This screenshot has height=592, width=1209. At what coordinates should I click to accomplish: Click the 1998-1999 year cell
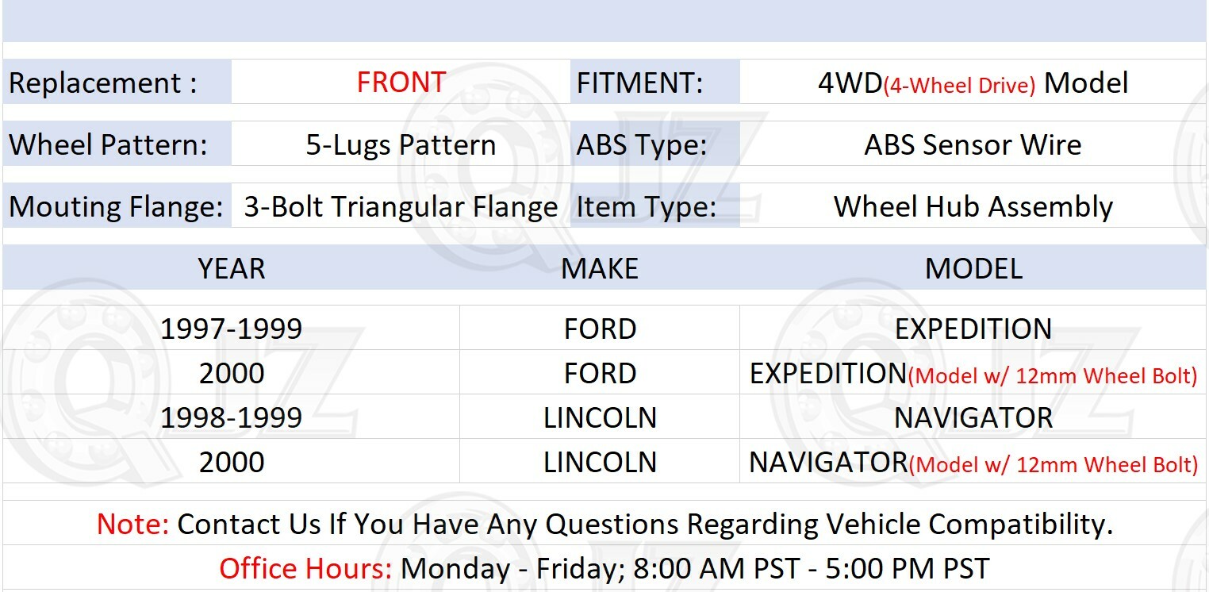[232, 417]
